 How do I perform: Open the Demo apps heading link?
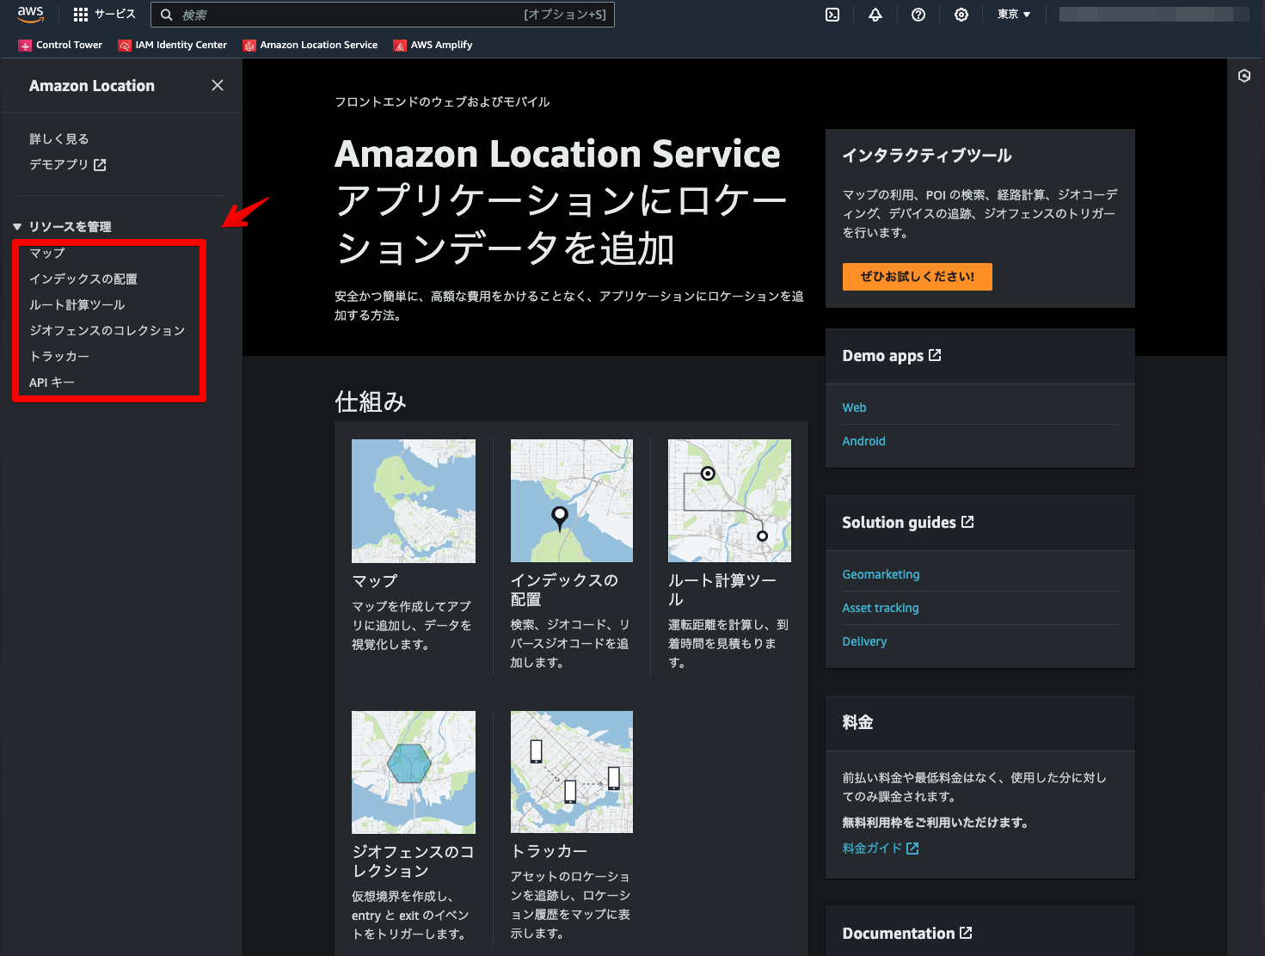click(892, 356)
